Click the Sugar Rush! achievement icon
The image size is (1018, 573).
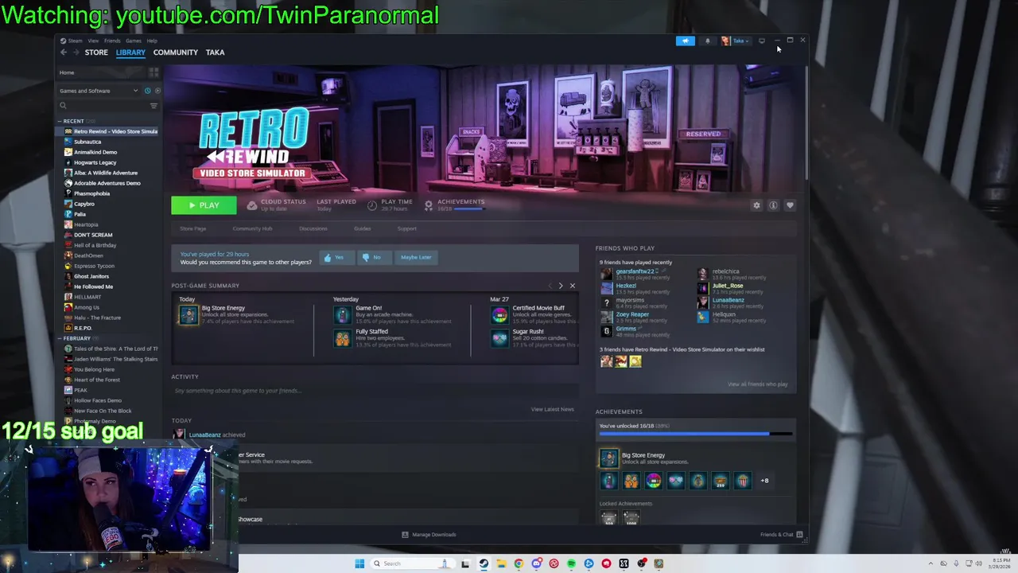point(499,339)
